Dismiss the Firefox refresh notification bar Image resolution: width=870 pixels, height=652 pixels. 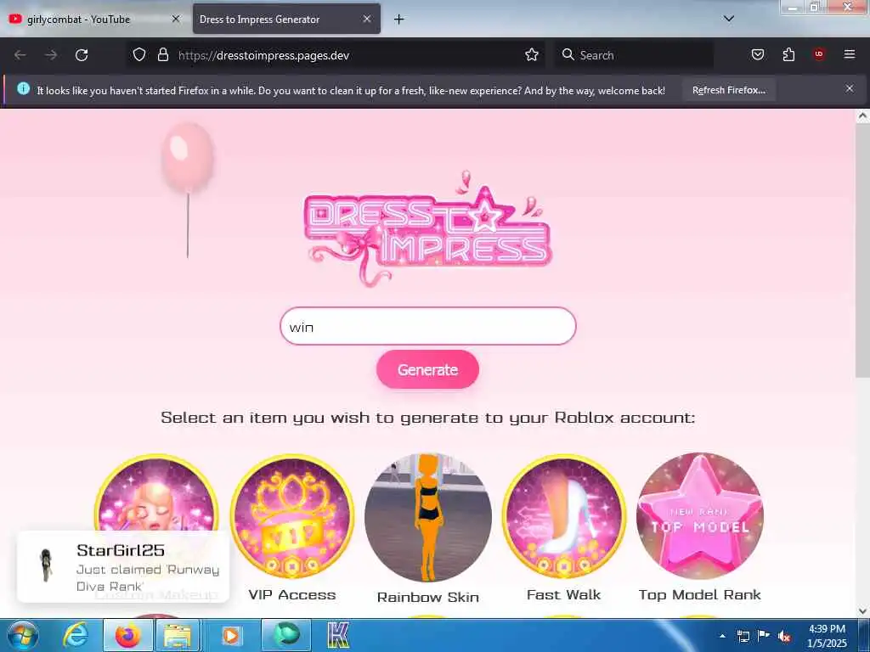click(x=850, y=88)
